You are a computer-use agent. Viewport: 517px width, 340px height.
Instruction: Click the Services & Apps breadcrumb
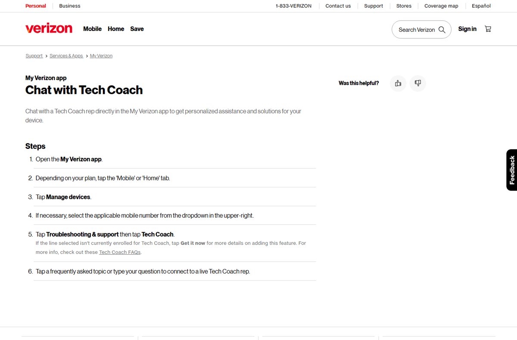click(66, 56)
